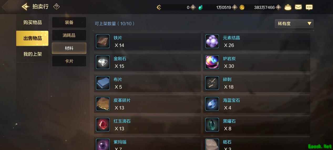This screenshot has height=150, width=333.
Task: Select the 红玉滴石 red gem icon
Action: (103, 124)
